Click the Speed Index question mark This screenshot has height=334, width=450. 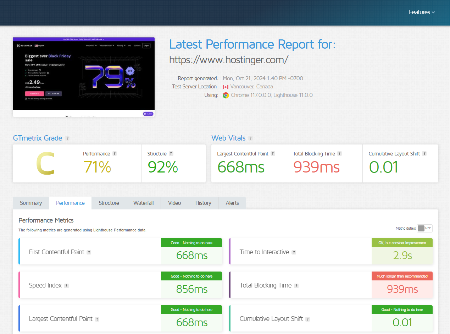[67, 285]
